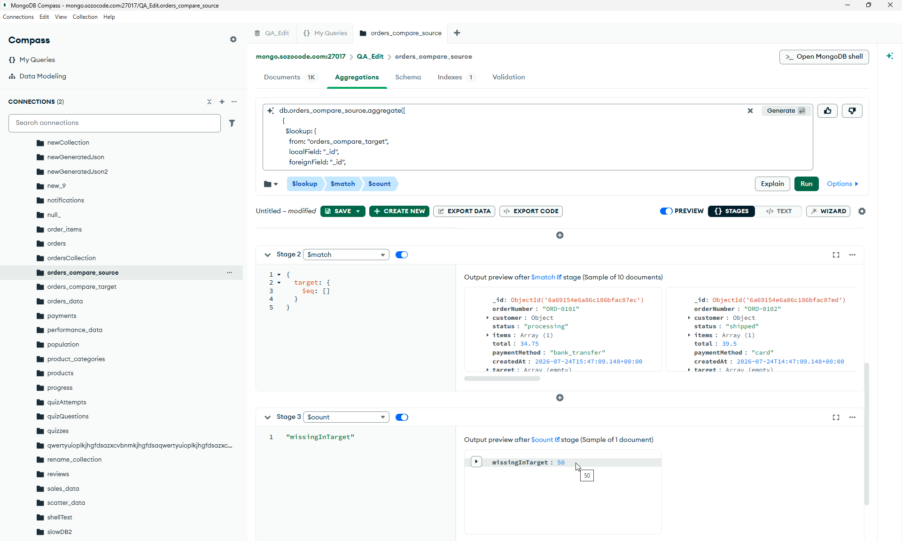Click Explain button
The image size is (902, 541).
[772, 184]
